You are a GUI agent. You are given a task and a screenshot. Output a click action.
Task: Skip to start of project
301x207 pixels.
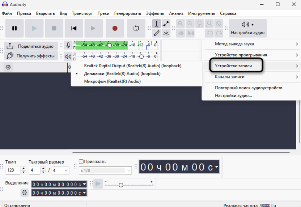coord(74,28)
